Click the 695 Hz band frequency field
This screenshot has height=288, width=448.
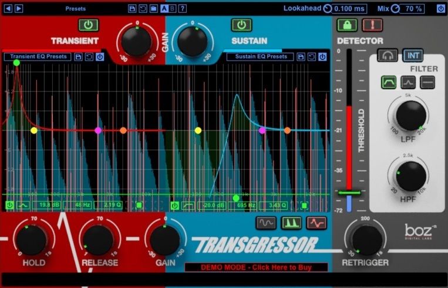tap(242, 205)
